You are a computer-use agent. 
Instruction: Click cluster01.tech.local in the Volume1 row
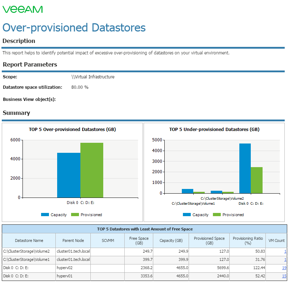point(73,260)
